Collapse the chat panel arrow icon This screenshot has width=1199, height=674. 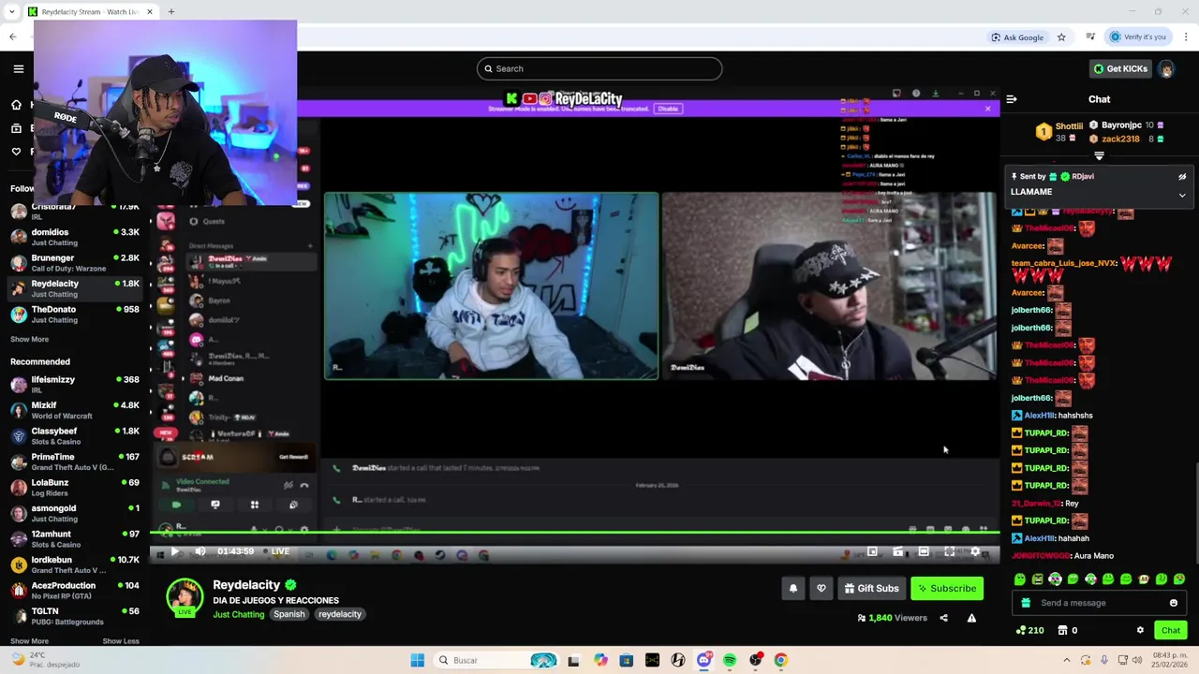click(x=1012, y=99)
